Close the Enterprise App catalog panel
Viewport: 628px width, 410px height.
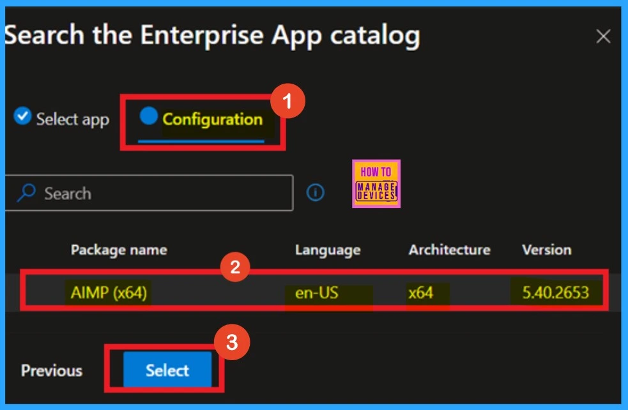[x=603, y=36]
